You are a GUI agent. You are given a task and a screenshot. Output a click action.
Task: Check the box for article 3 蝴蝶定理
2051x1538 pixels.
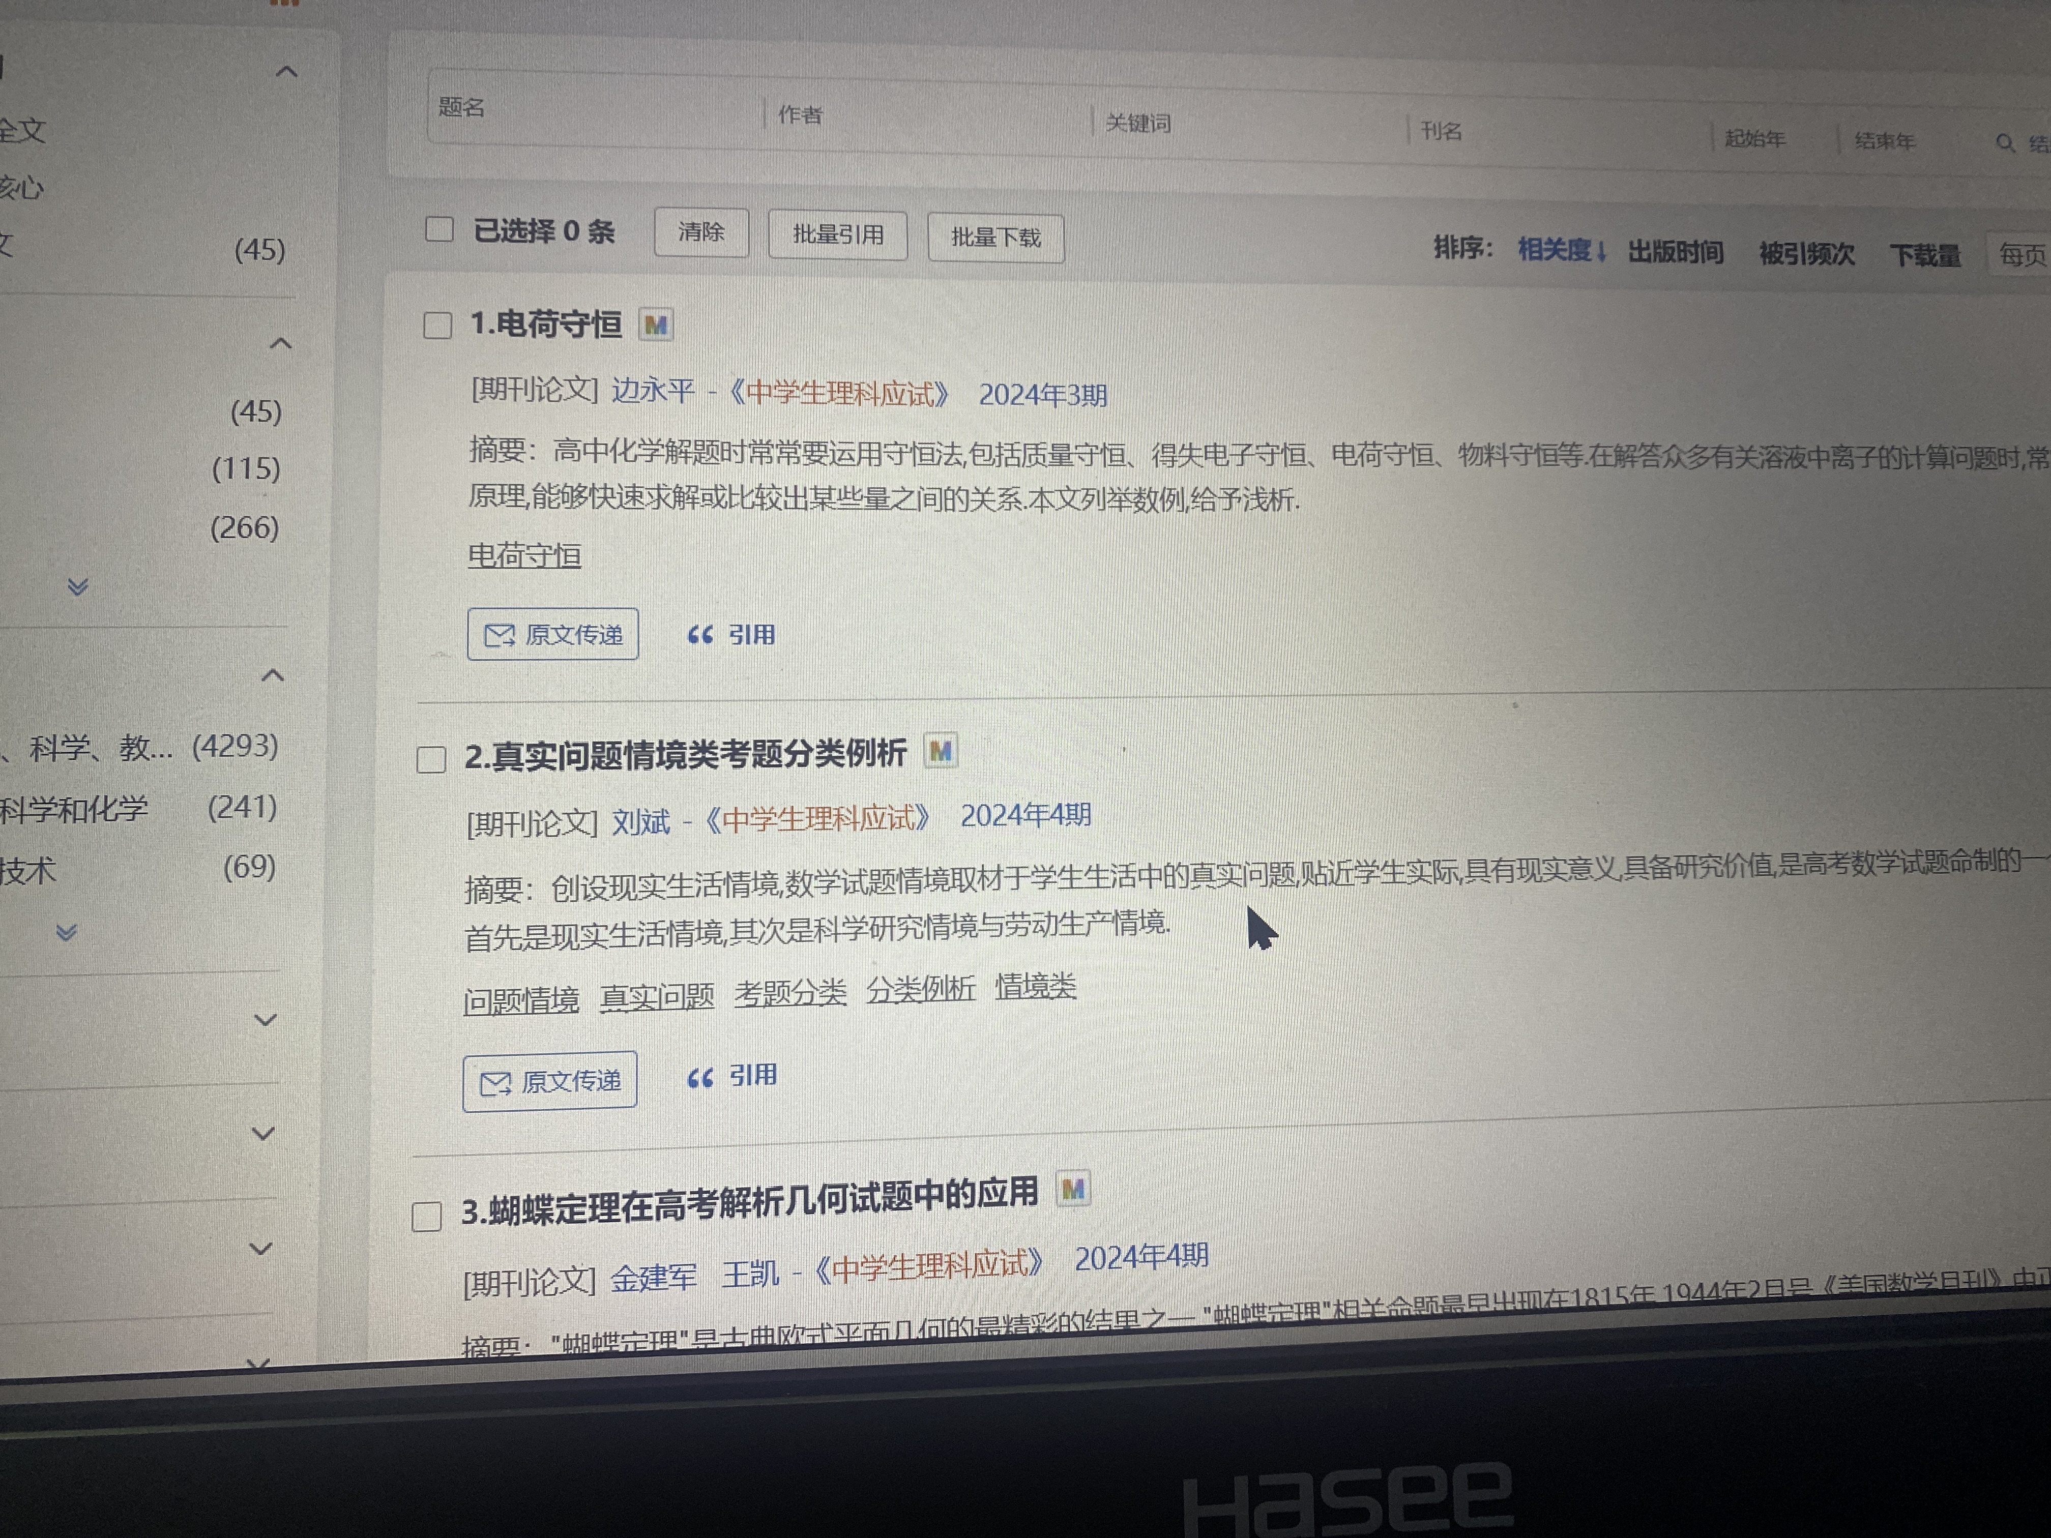point(426,1216)
